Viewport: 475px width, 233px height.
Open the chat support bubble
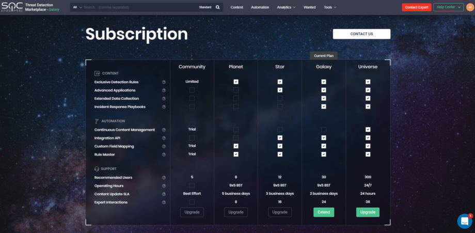pyautogui.click(x=464, y=221)
